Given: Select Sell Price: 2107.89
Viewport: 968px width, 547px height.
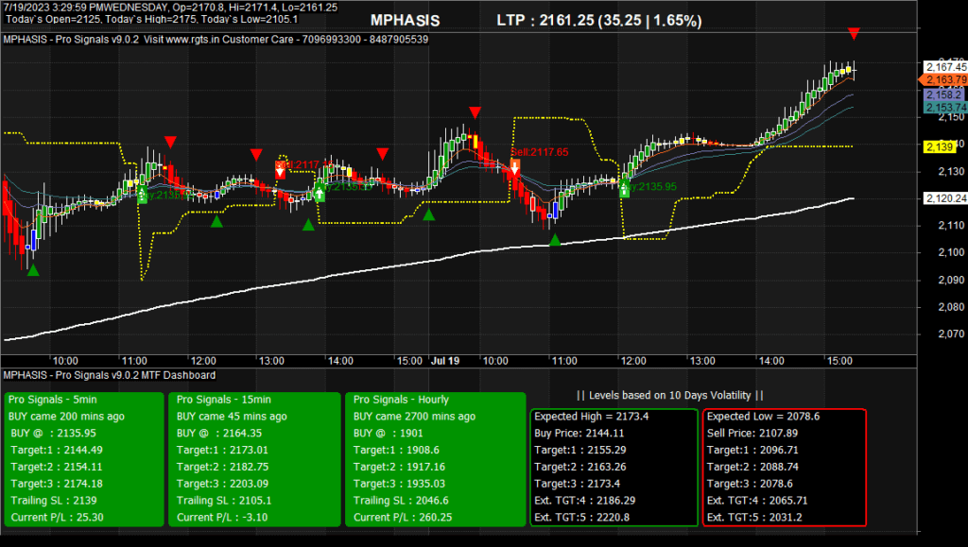Looking at the screenshot, I should 752,433.
